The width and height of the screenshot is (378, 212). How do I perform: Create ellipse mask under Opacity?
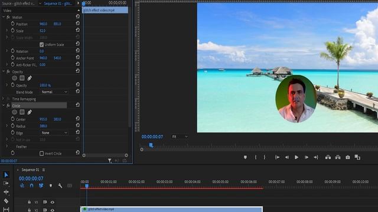click(14, 78)
